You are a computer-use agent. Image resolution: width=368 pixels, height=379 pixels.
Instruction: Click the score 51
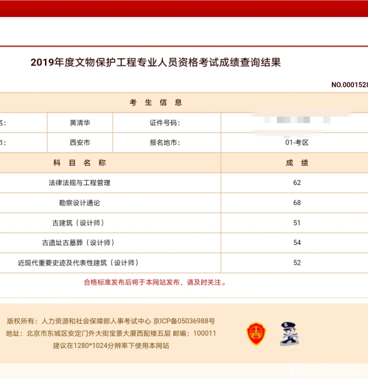297,222
